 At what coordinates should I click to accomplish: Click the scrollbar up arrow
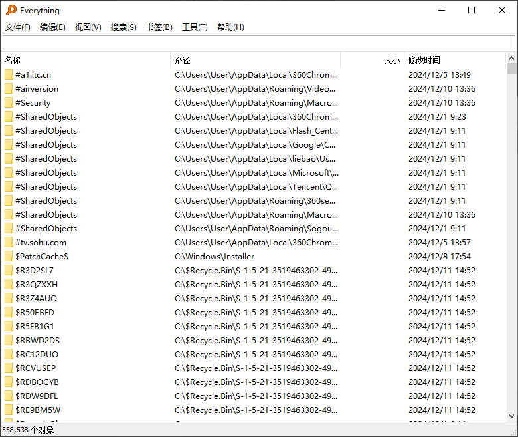coord(511,58)
